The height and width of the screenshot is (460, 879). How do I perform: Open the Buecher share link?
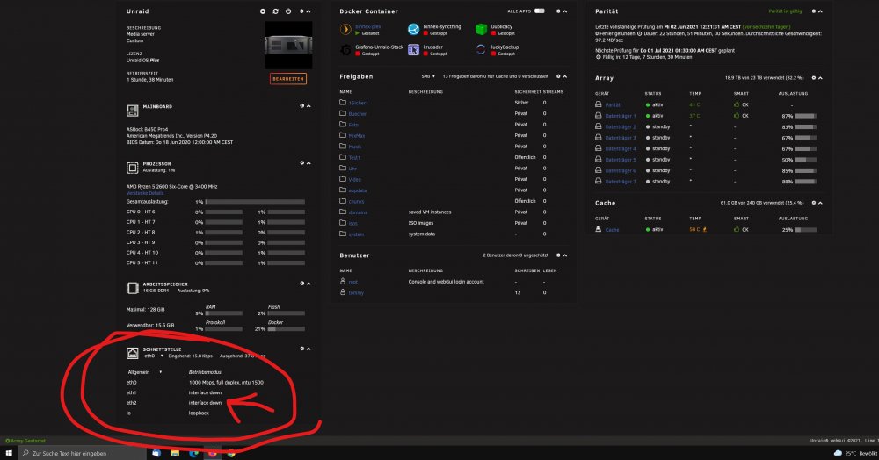tap(357, 114)
